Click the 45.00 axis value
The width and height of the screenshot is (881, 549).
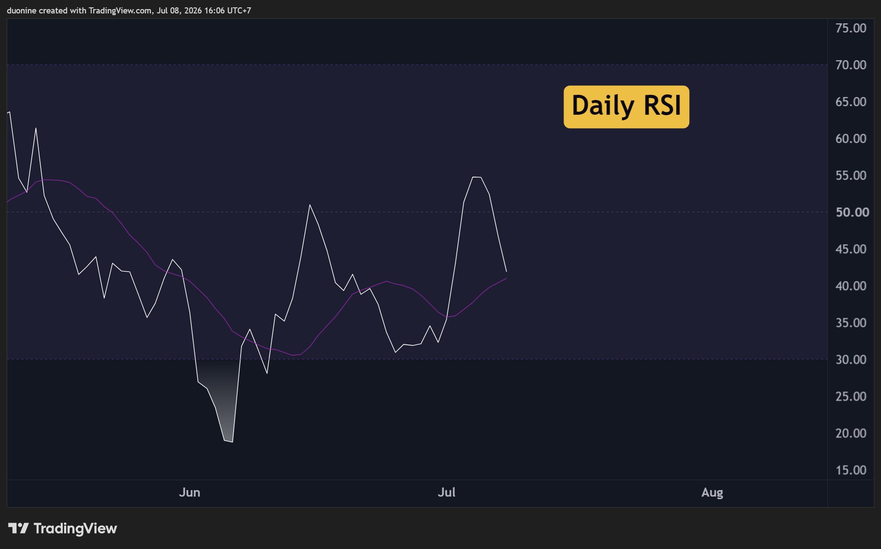(851, 249)
